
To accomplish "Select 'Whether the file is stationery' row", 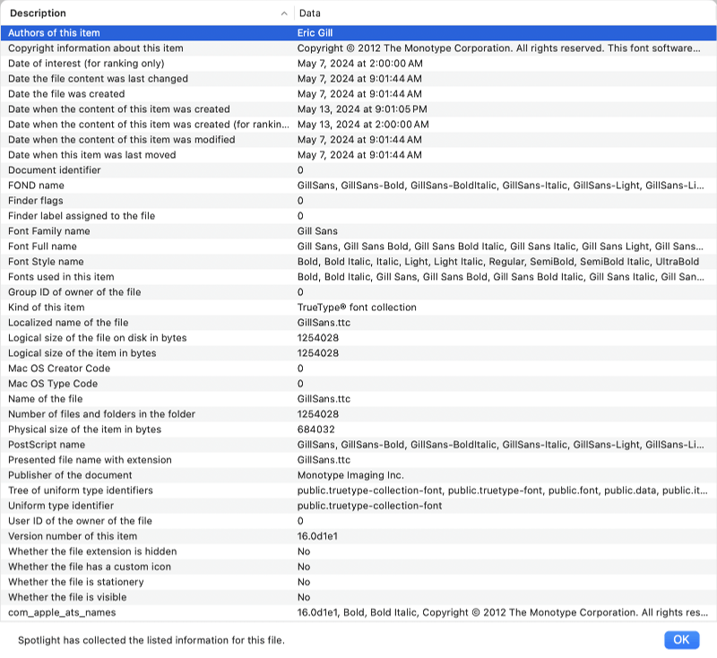I will click(358, 582).
